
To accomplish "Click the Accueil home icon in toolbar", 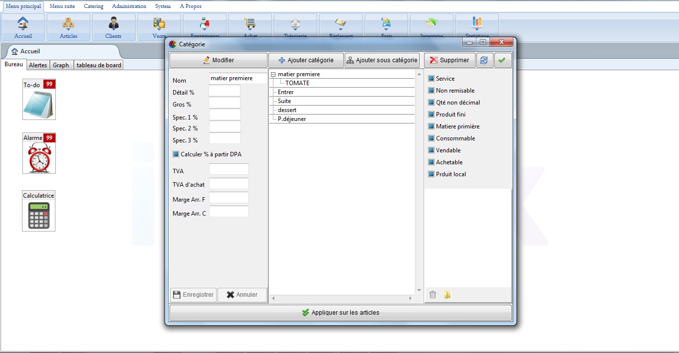I will [23, 27].
